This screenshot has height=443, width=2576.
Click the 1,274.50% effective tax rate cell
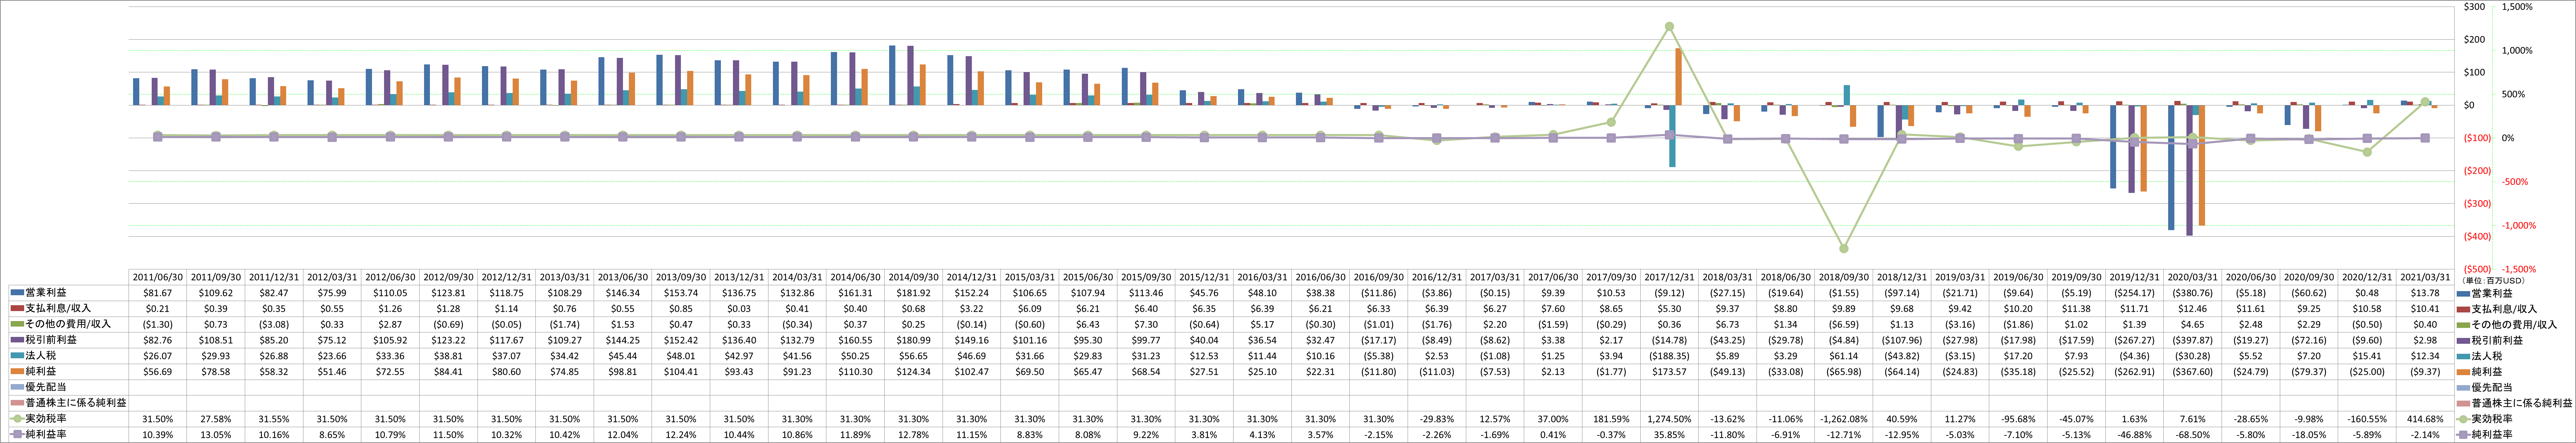click(1669, 419)
